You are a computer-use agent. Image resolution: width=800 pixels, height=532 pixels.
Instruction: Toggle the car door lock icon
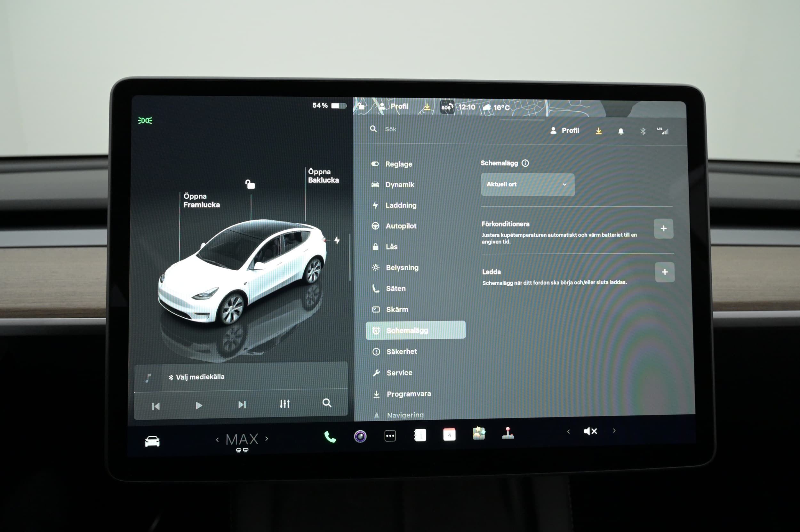click(250, 184)
